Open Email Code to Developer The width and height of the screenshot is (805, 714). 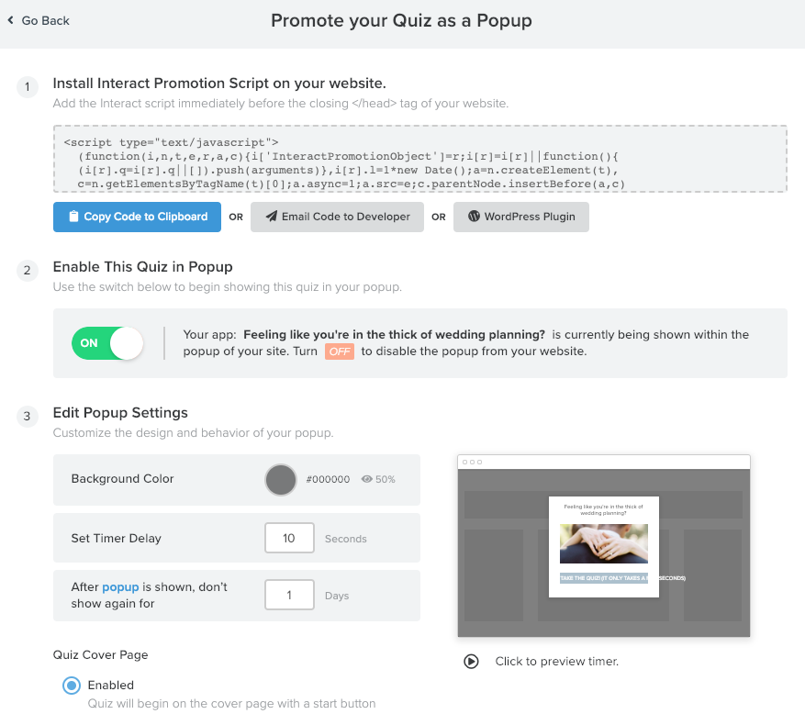[x=337, y=217]
